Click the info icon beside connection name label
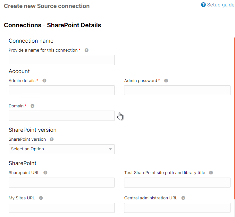235x217 pixels. [87, 50]
